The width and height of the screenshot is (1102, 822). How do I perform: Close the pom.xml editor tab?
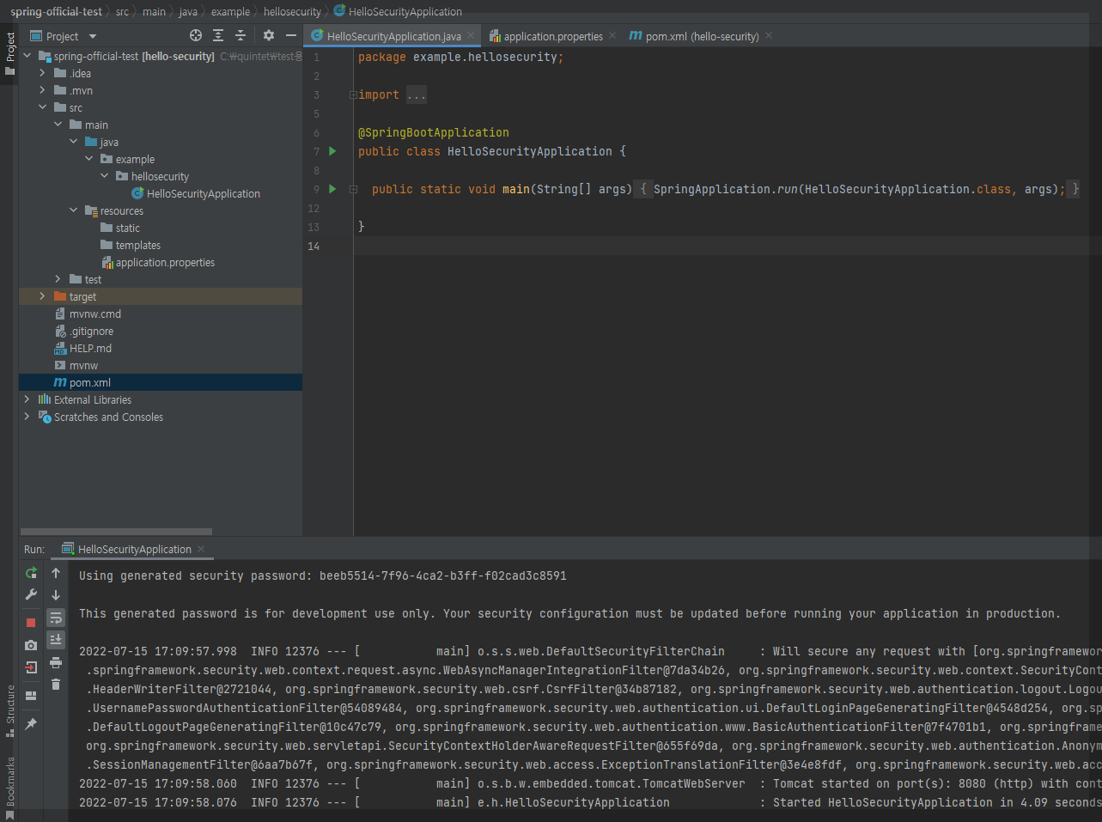pyautogui.click(x=769, y=35)
